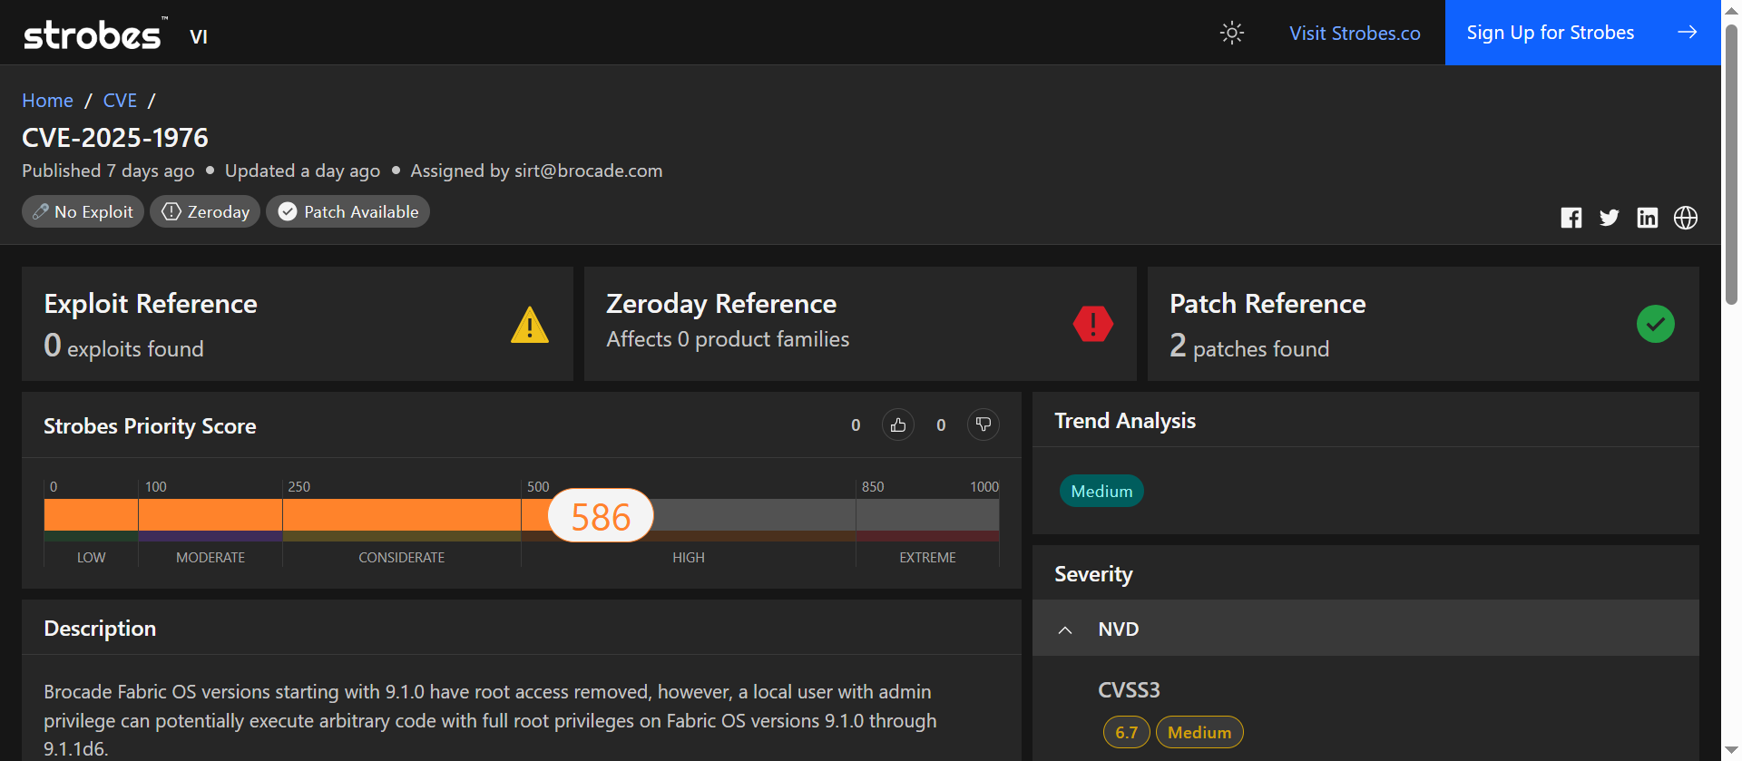The image size is (1742, 761).
Task: Click the Patch Available tag
Action: (347, 211)
